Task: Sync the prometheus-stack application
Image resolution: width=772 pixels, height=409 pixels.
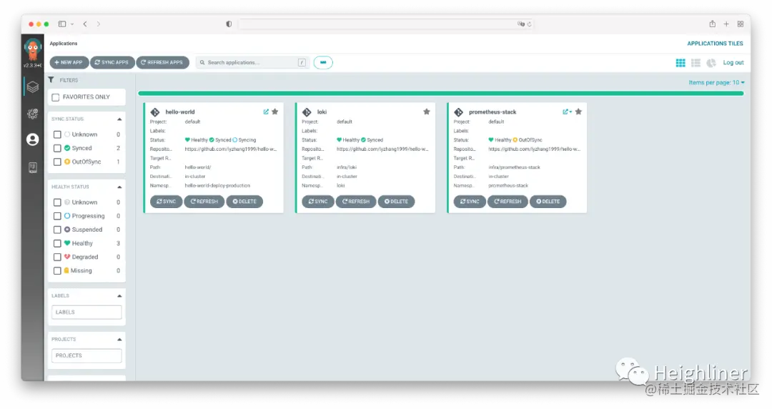Action: (x=469, y=202)
